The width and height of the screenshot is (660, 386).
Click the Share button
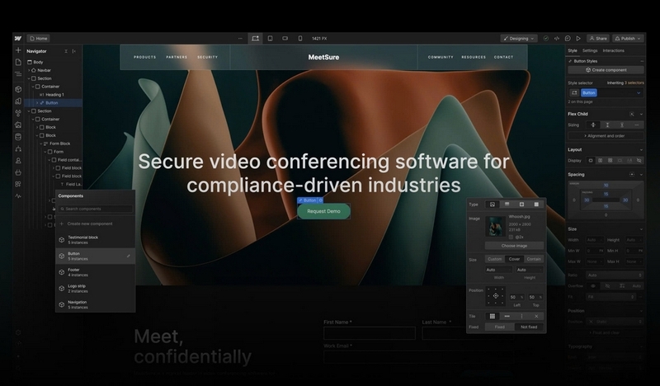597,38
